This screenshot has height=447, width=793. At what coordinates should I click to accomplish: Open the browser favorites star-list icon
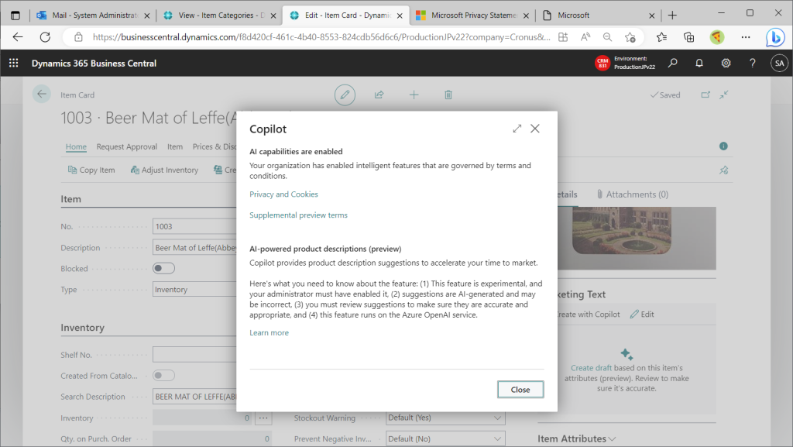click(x=661, y=37)
